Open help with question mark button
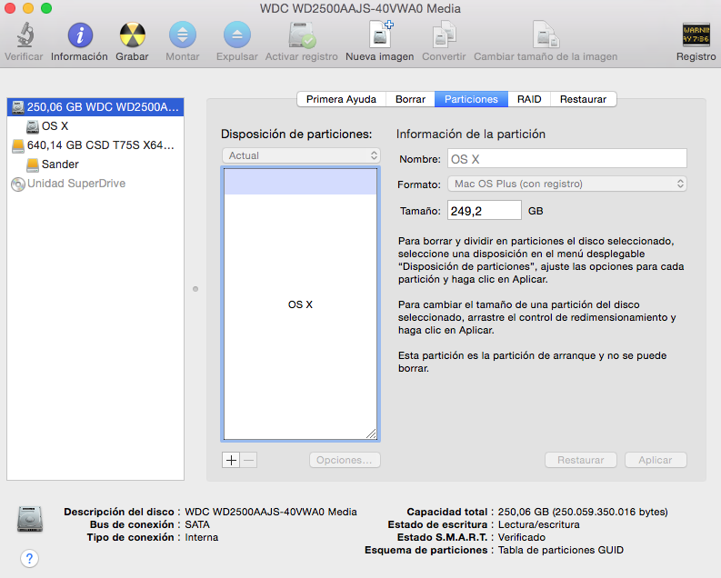 pos(29,558)
